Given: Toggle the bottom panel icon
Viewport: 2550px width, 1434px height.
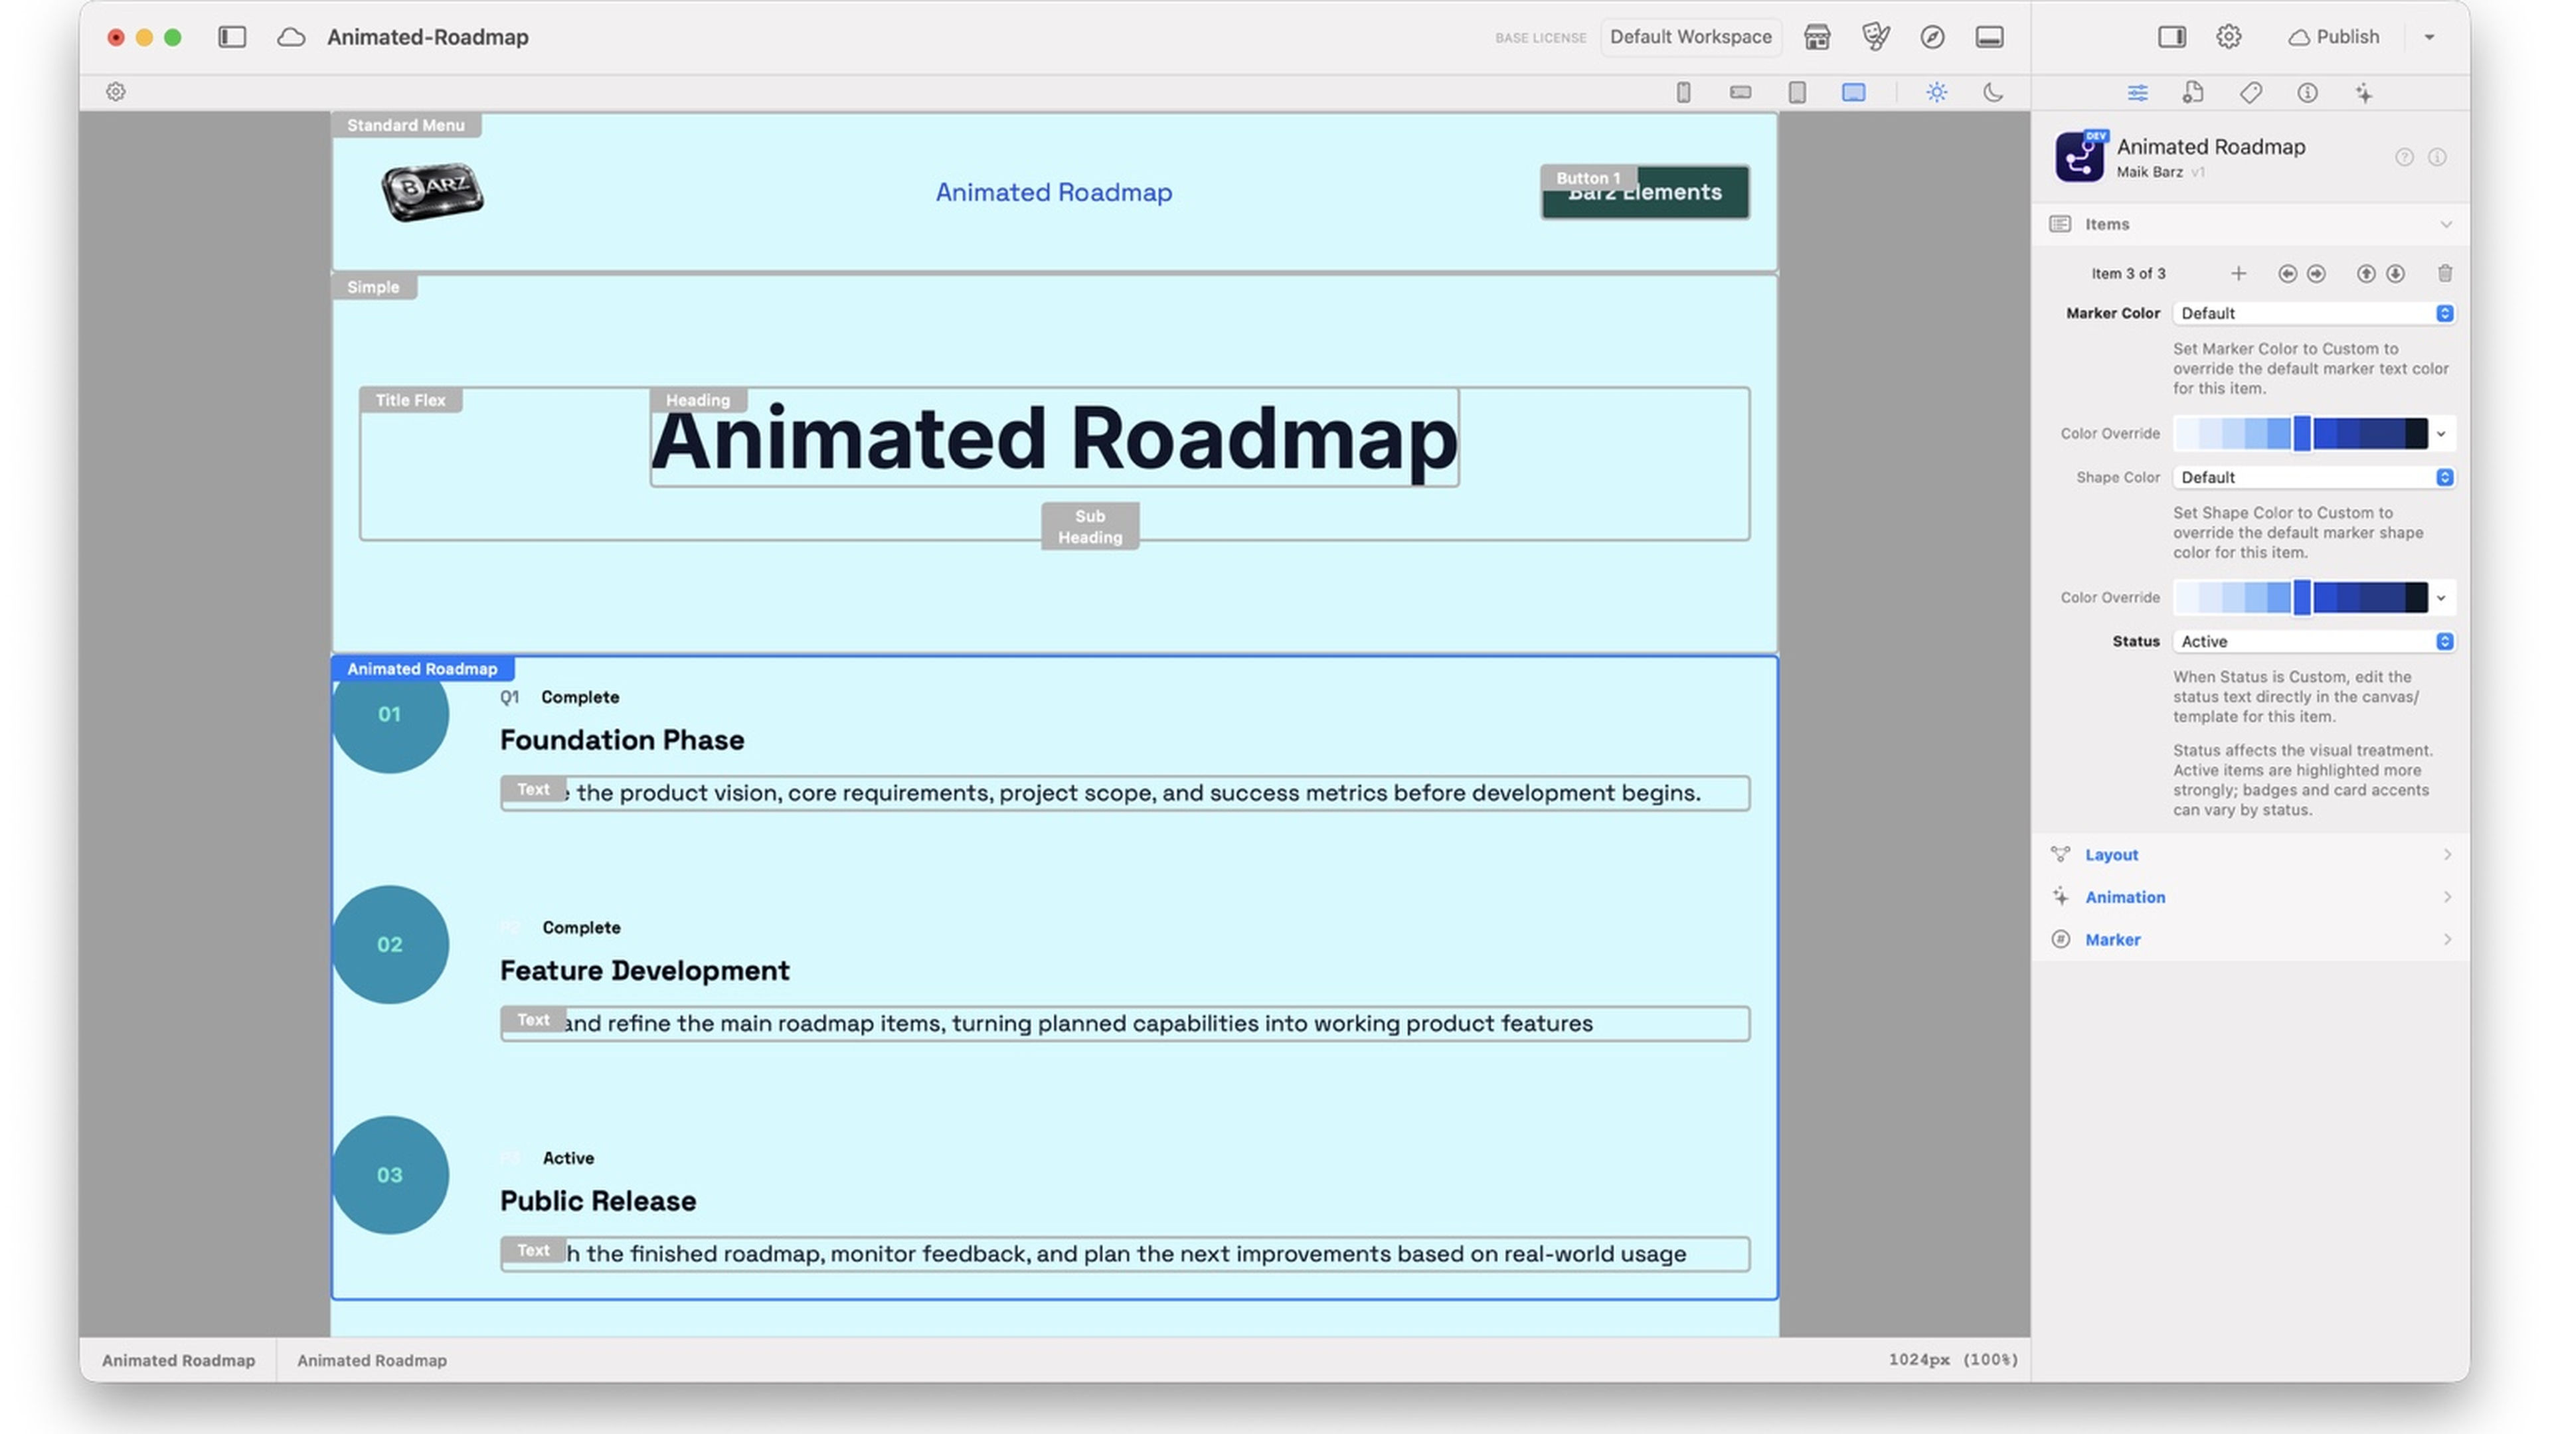Looking at the screenshot, I should [x=1990, y=37].
